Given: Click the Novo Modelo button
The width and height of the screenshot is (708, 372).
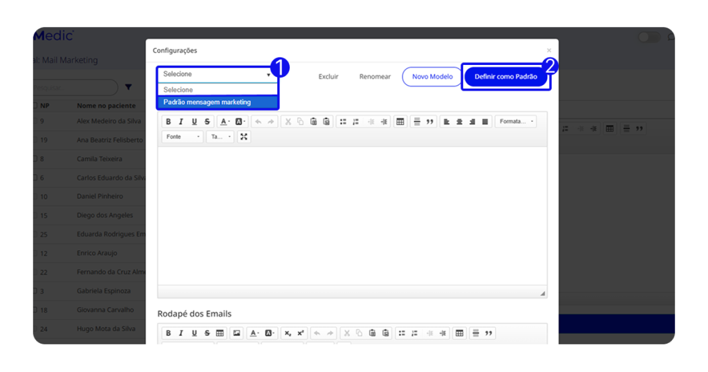Looking at the screenshot, I should [432, 77].
